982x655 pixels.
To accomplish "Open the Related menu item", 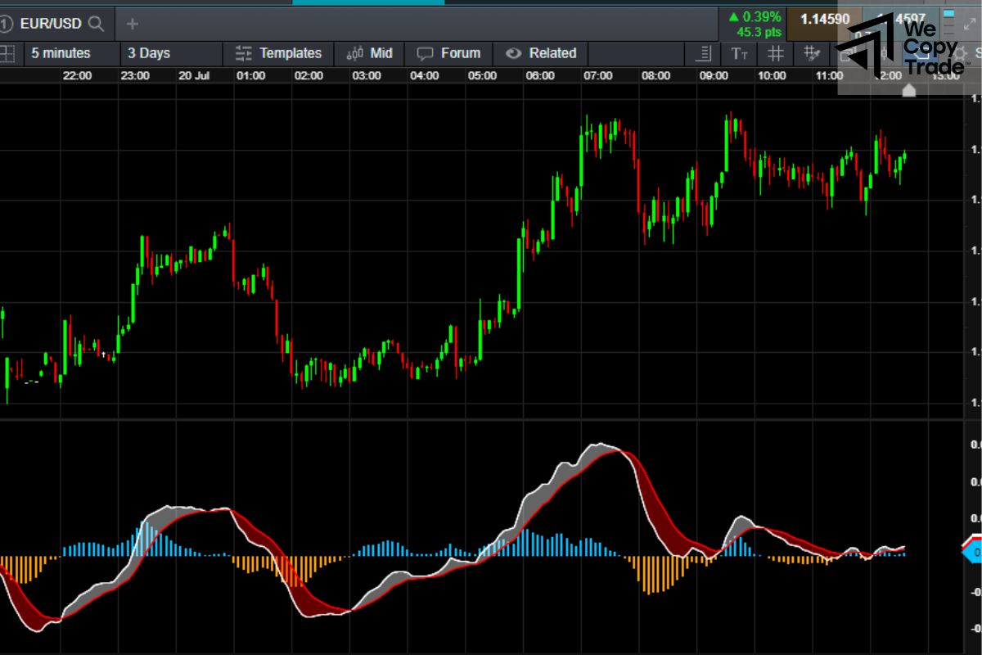I will 540,53.
